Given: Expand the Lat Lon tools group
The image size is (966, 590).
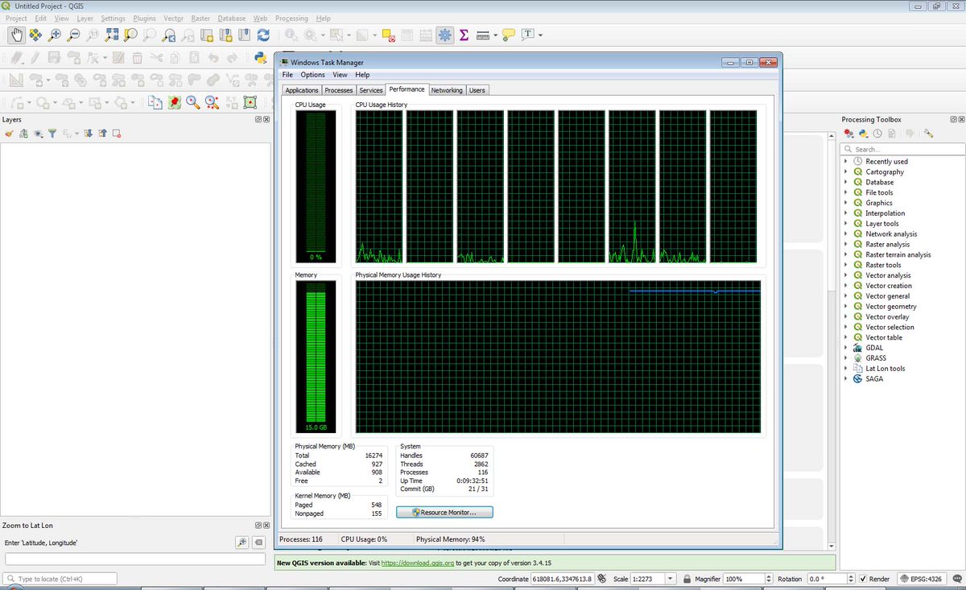Looking at the screenshot, I should click(x=846, y=369).
